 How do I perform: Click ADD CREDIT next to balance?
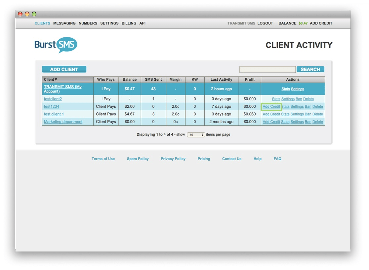click(x=321, y=23)
